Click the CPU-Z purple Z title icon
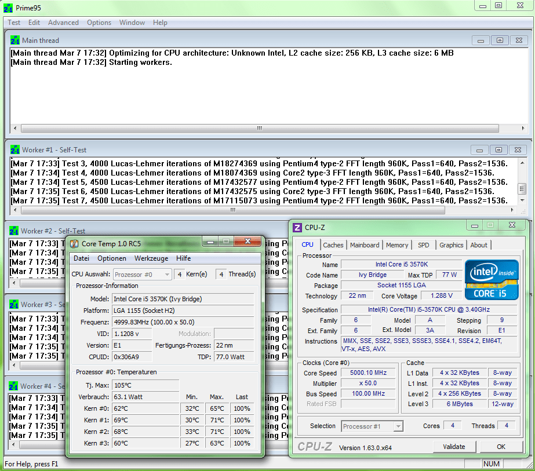Image resolution: width=535 pixels, height=471 pixels. 297,228
